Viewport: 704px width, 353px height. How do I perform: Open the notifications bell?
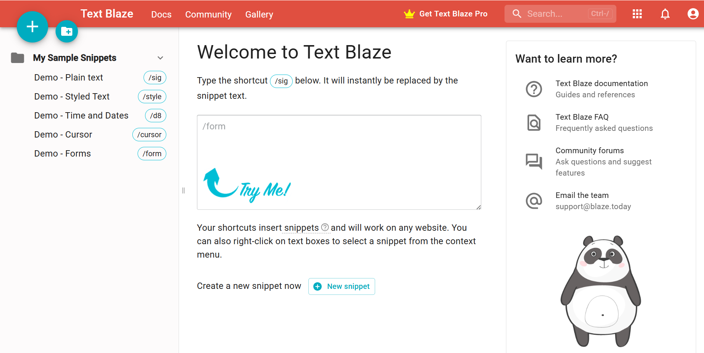click(x=665, y=14)
